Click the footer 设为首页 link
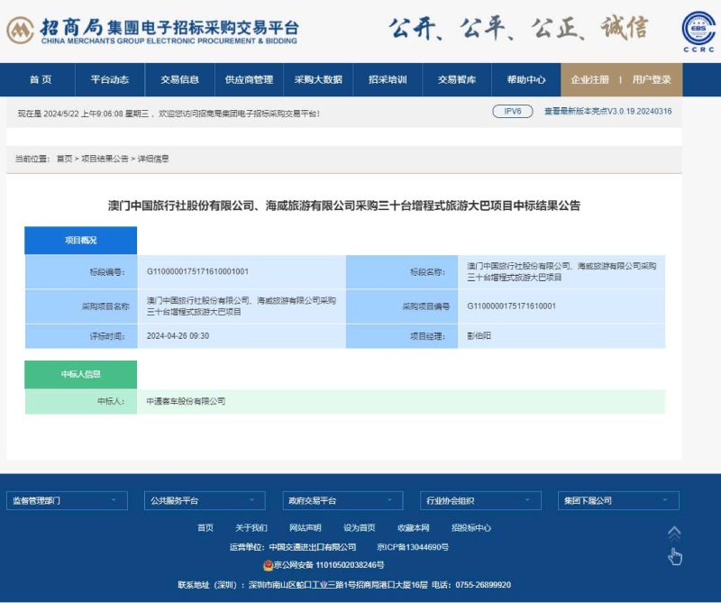The image size is (721, 603). (359, 527)
